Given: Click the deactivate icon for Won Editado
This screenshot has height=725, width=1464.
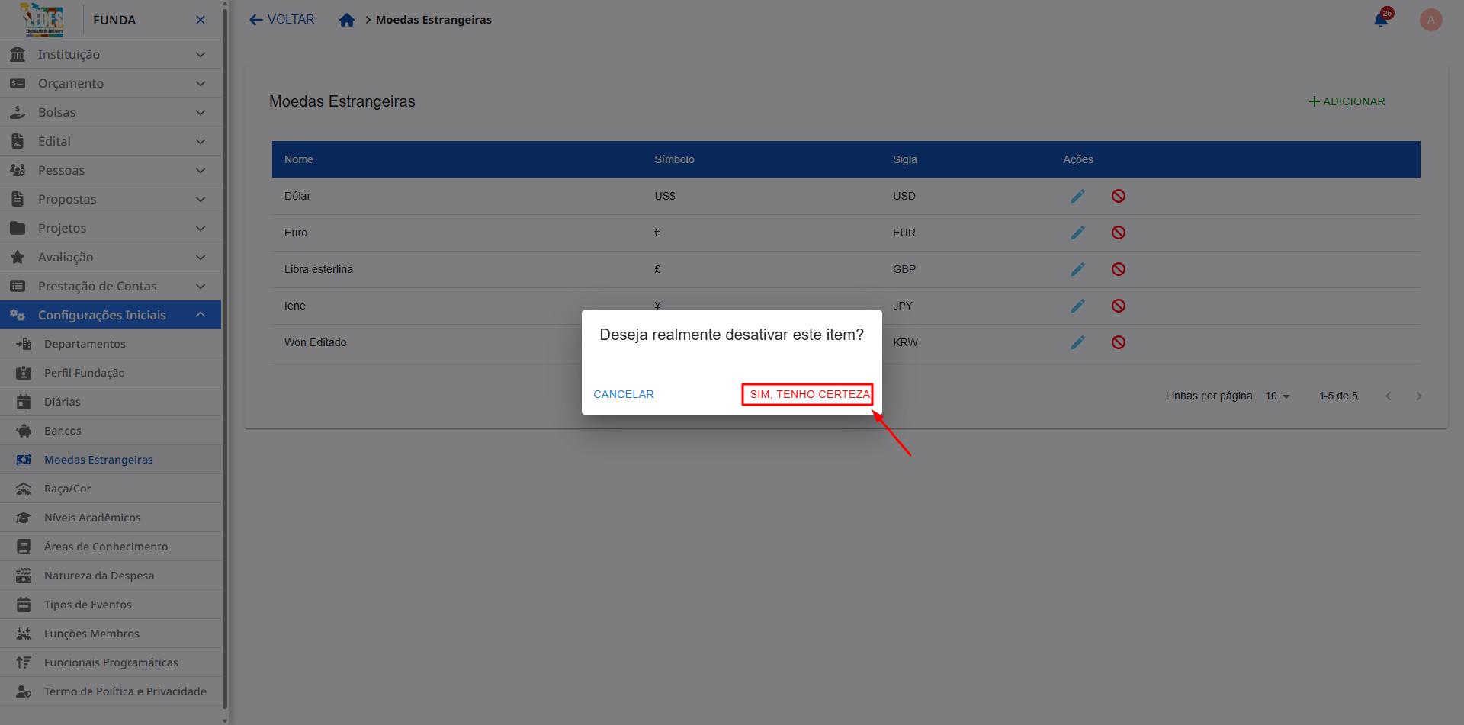Looking at the screenshot, I should coord(1118,342).
